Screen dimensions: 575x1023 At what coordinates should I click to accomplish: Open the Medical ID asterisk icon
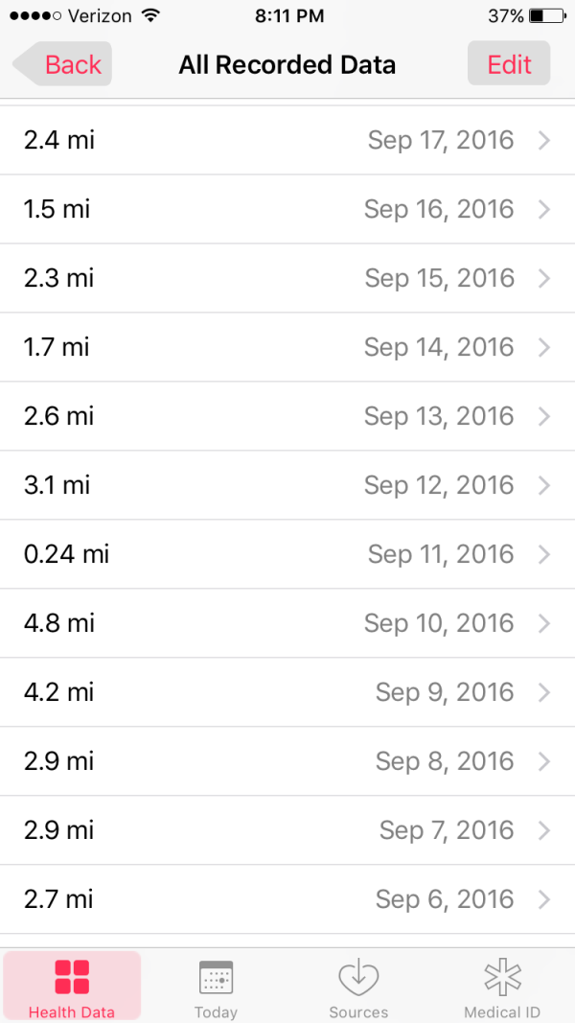[x=502, y=977]
